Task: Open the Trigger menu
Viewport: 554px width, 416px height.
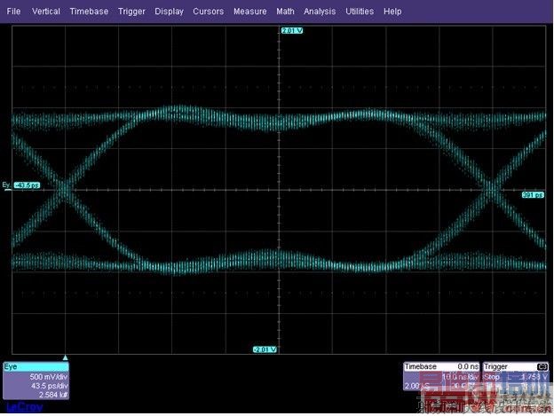Action: click(131, 12)
